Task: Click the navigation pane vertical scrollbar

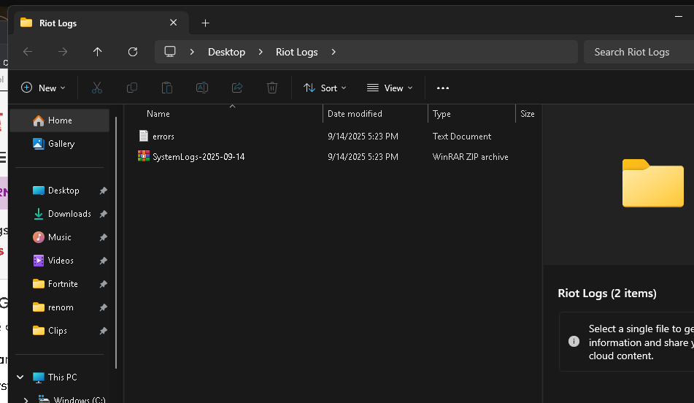Action: coord(116,242)
